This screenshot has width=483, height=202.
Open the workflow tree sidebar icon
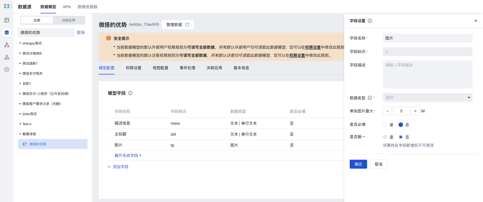(7, 45)
